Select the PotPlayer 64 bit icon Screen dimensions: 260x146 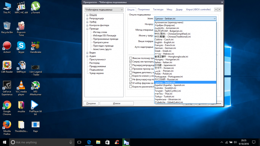pyautogui.click(x=35, y=108)
